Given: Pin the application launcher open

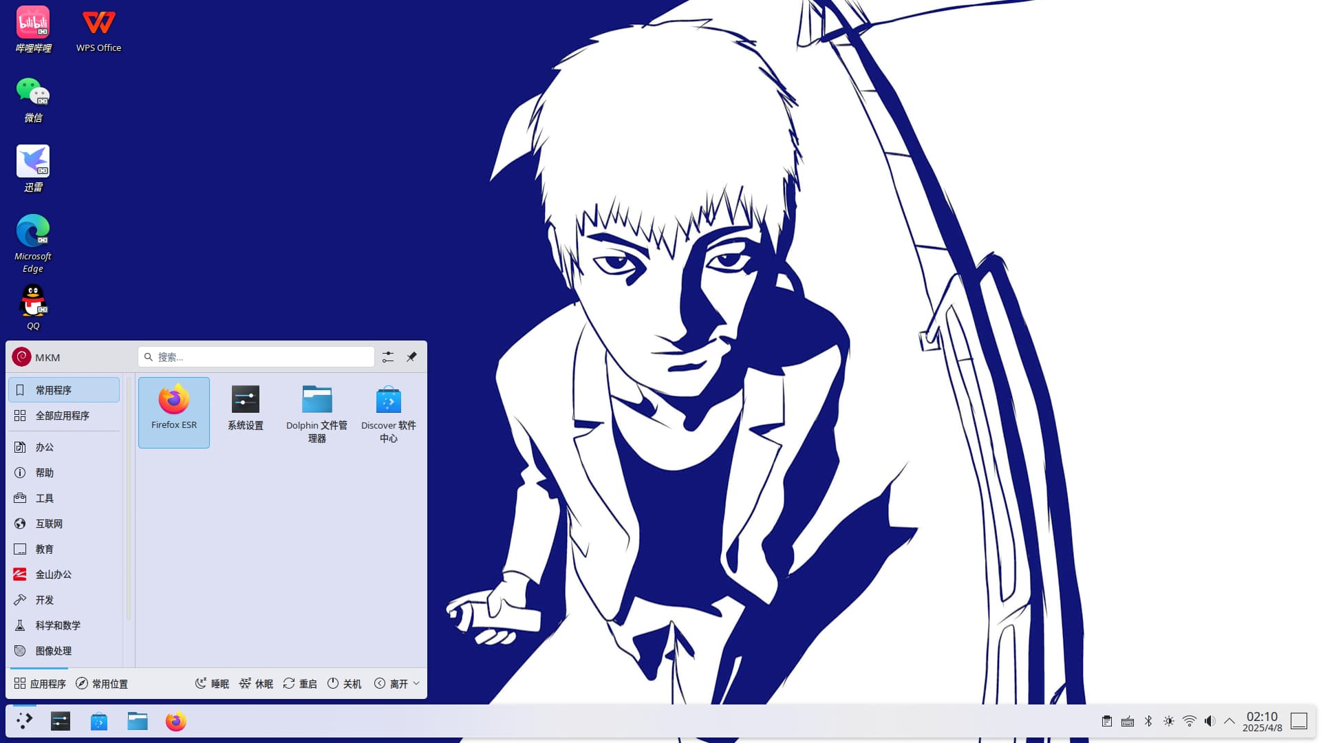Looking at the screenshot, I should click(x=411, y=357).
